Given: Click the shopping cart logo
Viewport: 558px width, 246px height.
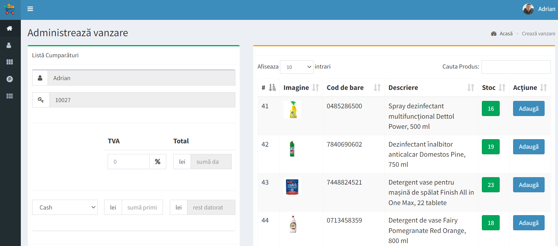Looking at the screenshot, I should [10, 9].
